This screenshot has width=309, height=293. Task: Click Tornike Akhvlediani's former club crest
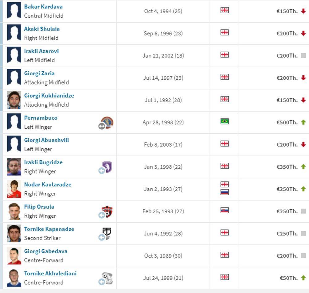(x=107, y=278)
